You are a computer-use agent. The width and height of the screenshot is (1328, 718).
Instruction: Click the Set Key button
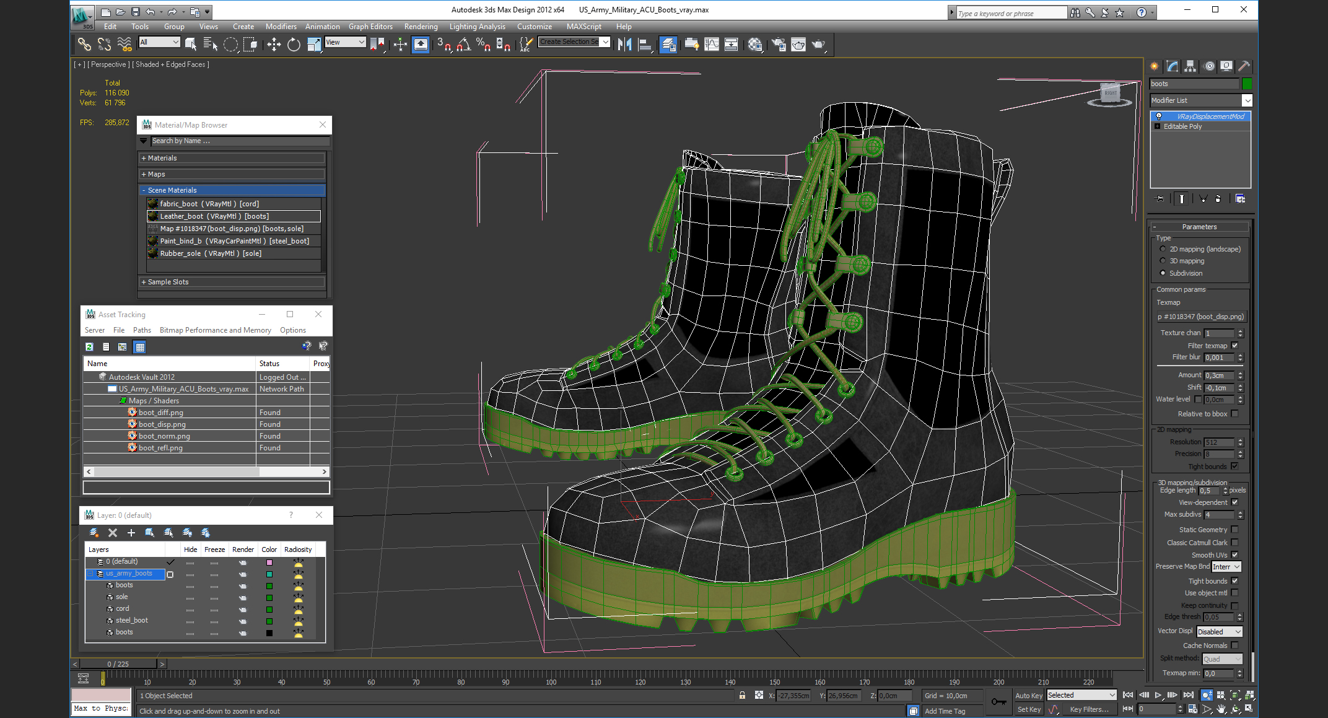[x=1029, y=709]
